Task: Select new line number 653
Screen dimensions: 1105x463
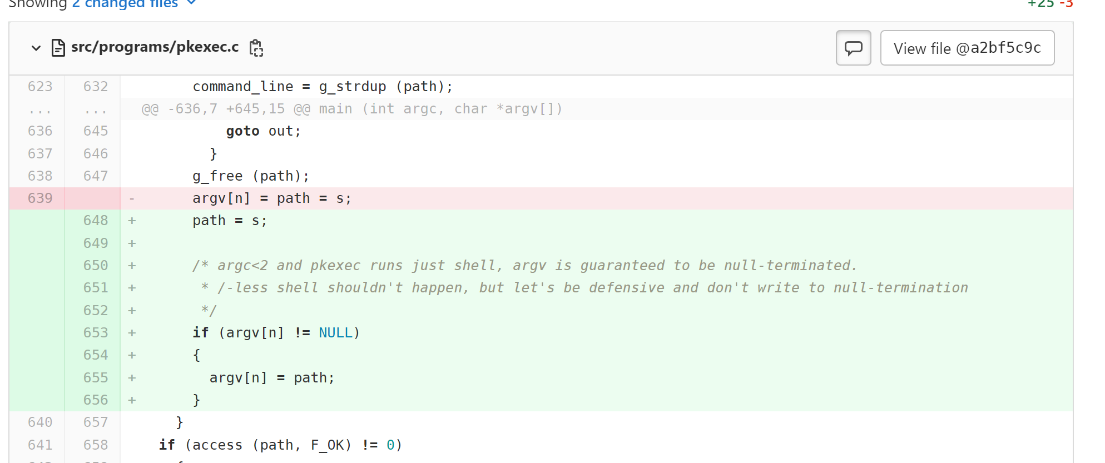Action: click(x=96, y=332)
